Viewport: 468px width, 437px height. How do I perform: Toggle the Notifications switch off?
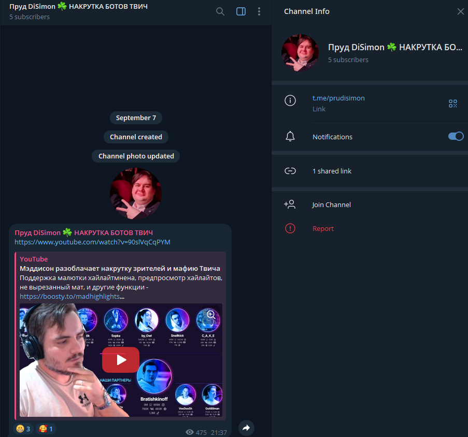tap(456, 136)
